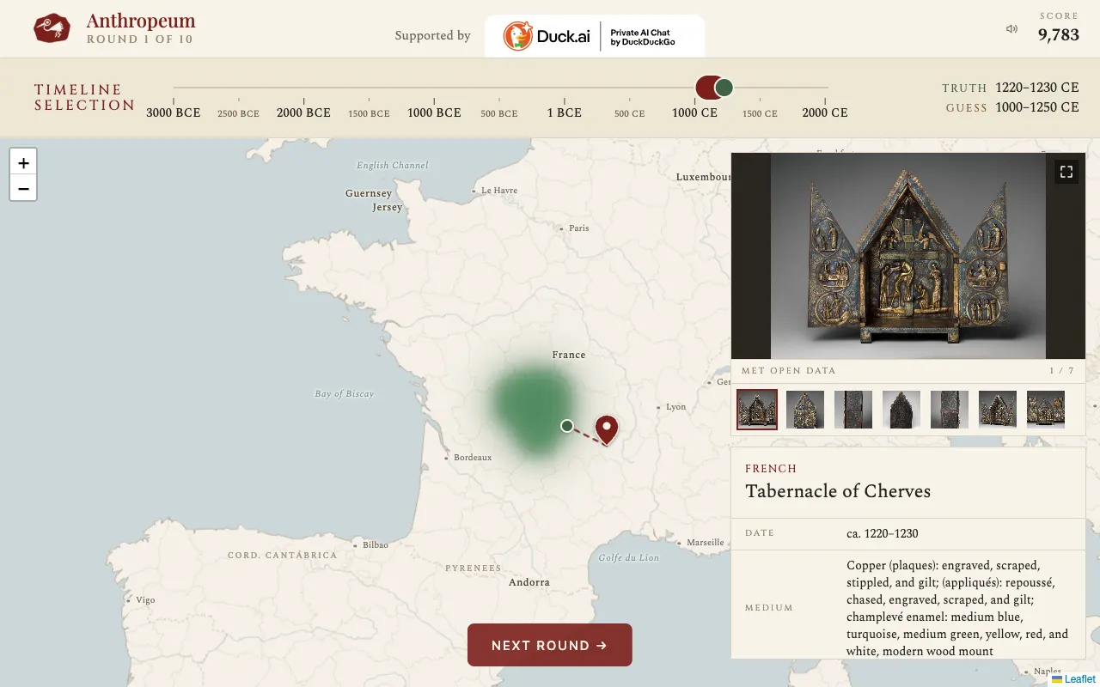Click the "MET OPEN DATA" source label

click(x=789, y=371)
